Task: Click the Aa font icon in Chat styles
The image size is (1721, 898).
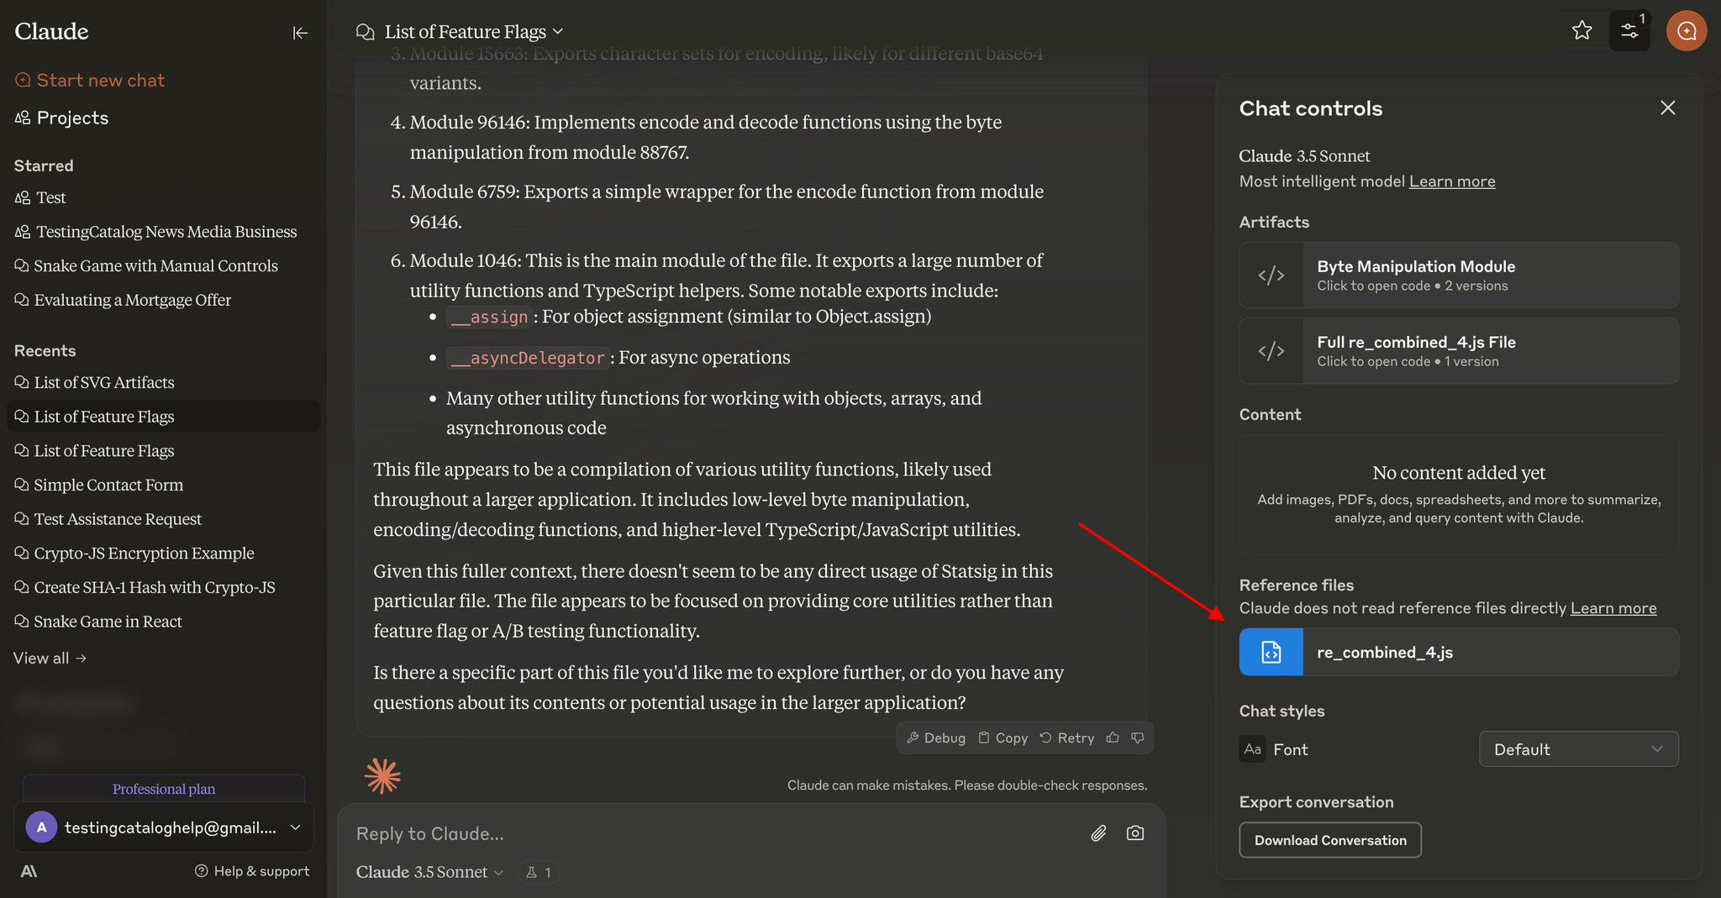Action: 1252,748
